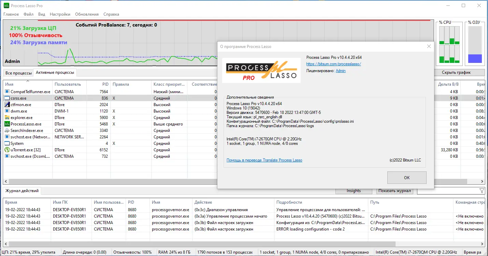Open the Главное menu
Viewport: 488px width, 256px height.
11,14
